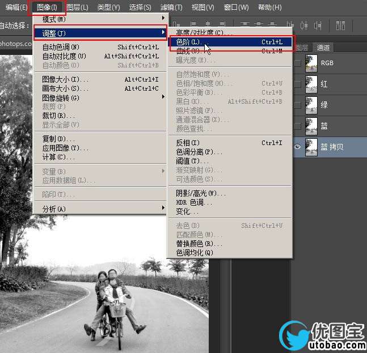Select 替换颜色(R) adjustment

pyautogui.click(x=230, y=244)
